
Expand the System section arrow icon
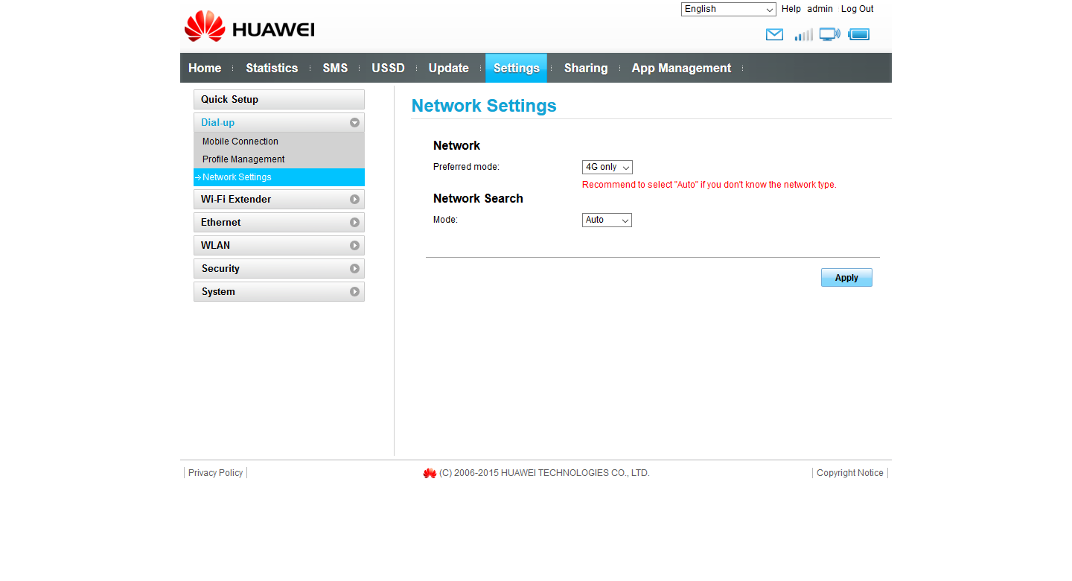pyautogui.click(x=354, y=292)
